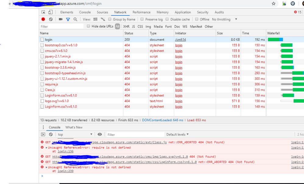Stop recording network log with red button
The image size is (304, 184).
(43, 19)
